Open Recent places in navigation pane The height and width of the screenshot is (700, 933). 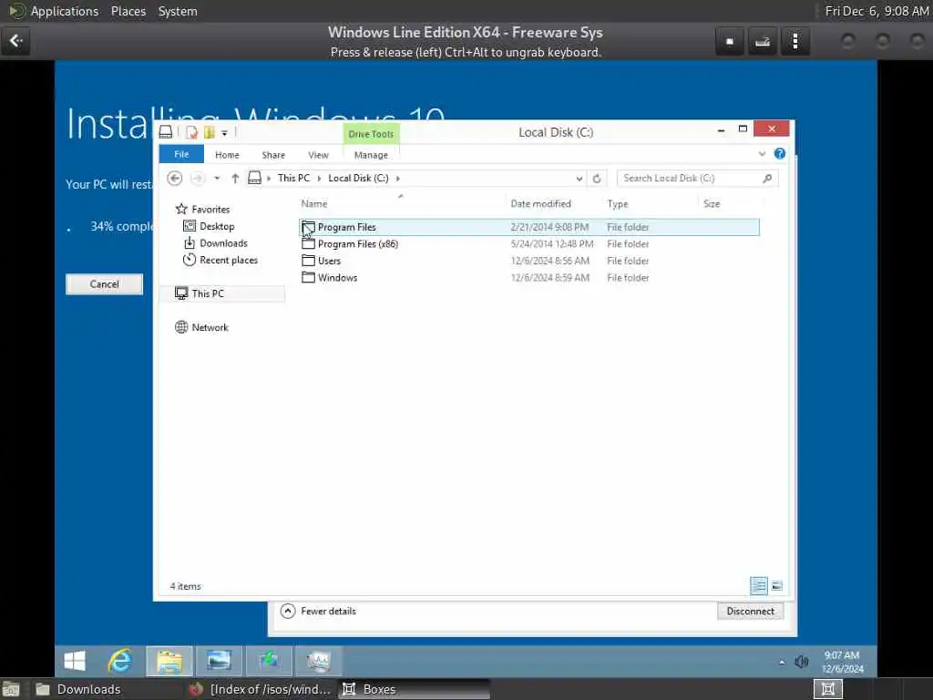220,260
